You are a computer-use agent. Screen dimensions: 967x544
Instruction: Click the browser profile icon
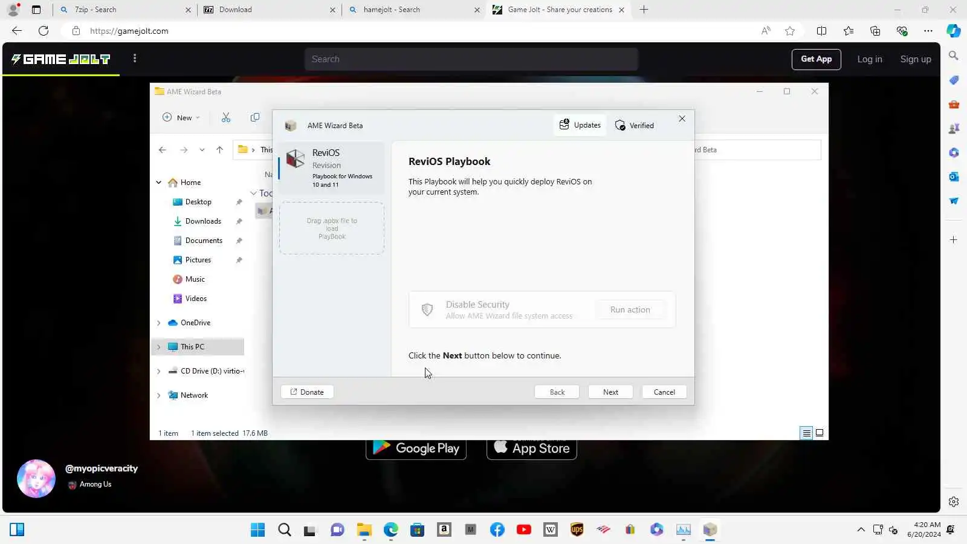pos(13,10)
